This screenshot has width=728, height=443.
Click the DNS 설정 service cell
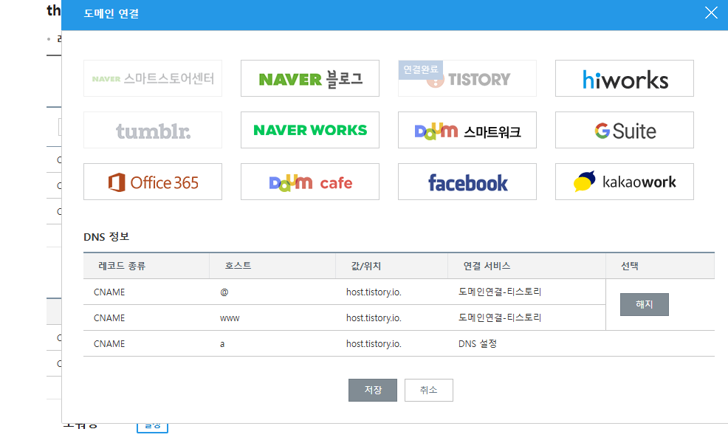click(478, 343)
